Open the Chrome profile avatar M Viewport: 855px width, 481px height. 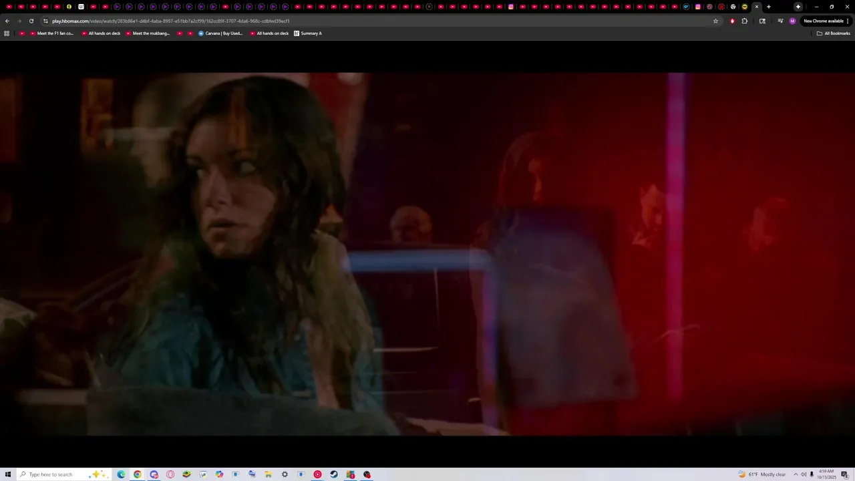(792, 21)
